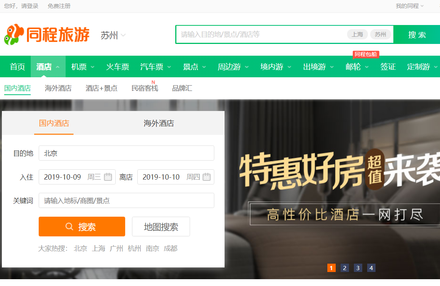
Task: Open the 品牌汇 sub-navigation tab
Action: (x=182, y=88)
